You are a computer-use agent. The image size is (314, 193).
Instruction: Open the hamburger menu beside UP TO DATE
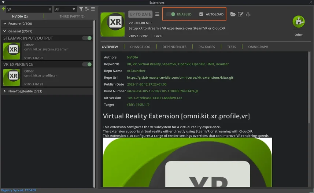[x=158, y=14]
